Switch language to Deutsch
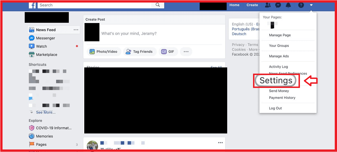 [x=239, y=34]
